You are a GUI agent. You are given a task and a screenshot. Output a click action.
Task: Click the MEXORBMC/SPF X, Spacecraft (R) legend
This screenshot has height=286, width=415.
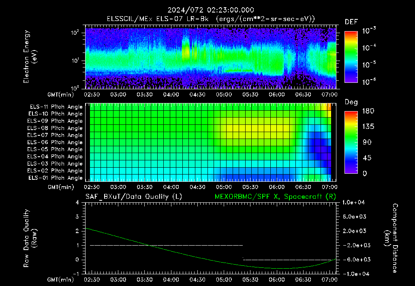[275, 197]
